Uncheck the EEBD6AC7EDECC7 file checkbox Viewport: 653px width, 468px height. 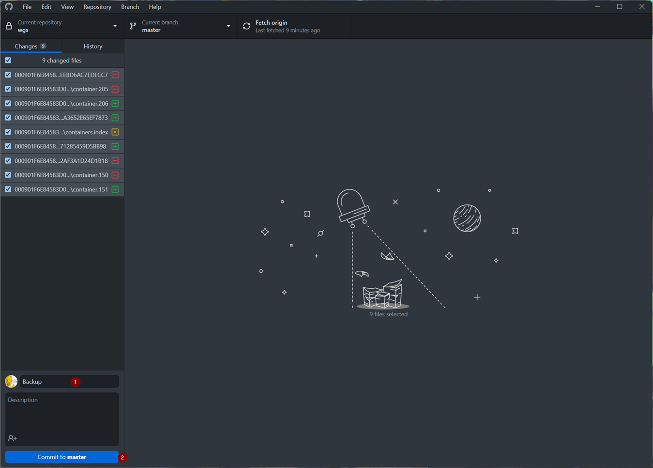8,75
